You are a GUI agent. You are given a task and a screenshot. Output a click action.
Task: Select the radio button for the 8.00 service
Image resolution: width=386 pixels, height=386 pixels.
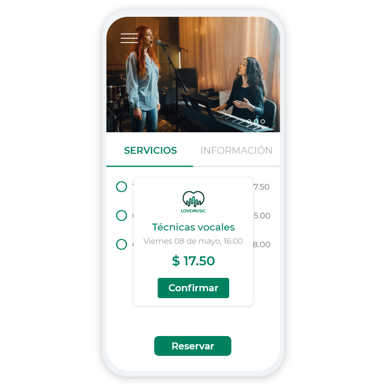[x=121, y=244]
